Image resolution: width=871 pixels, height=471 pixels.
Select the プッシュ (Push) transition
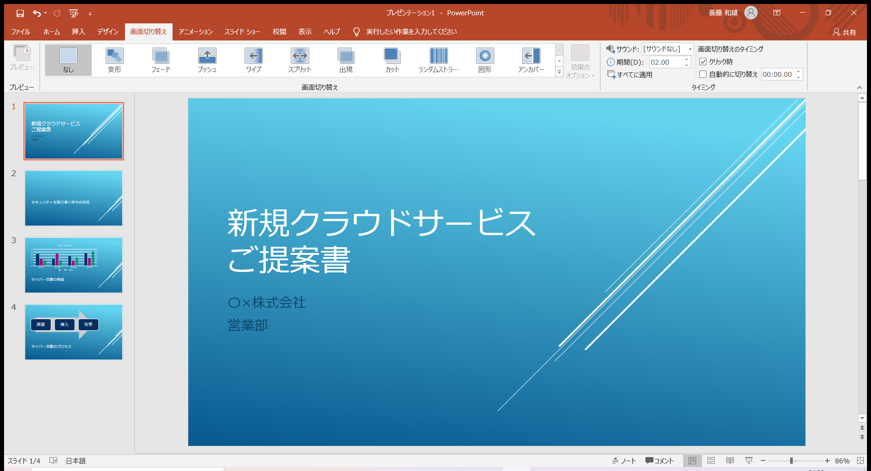(207, 60)
